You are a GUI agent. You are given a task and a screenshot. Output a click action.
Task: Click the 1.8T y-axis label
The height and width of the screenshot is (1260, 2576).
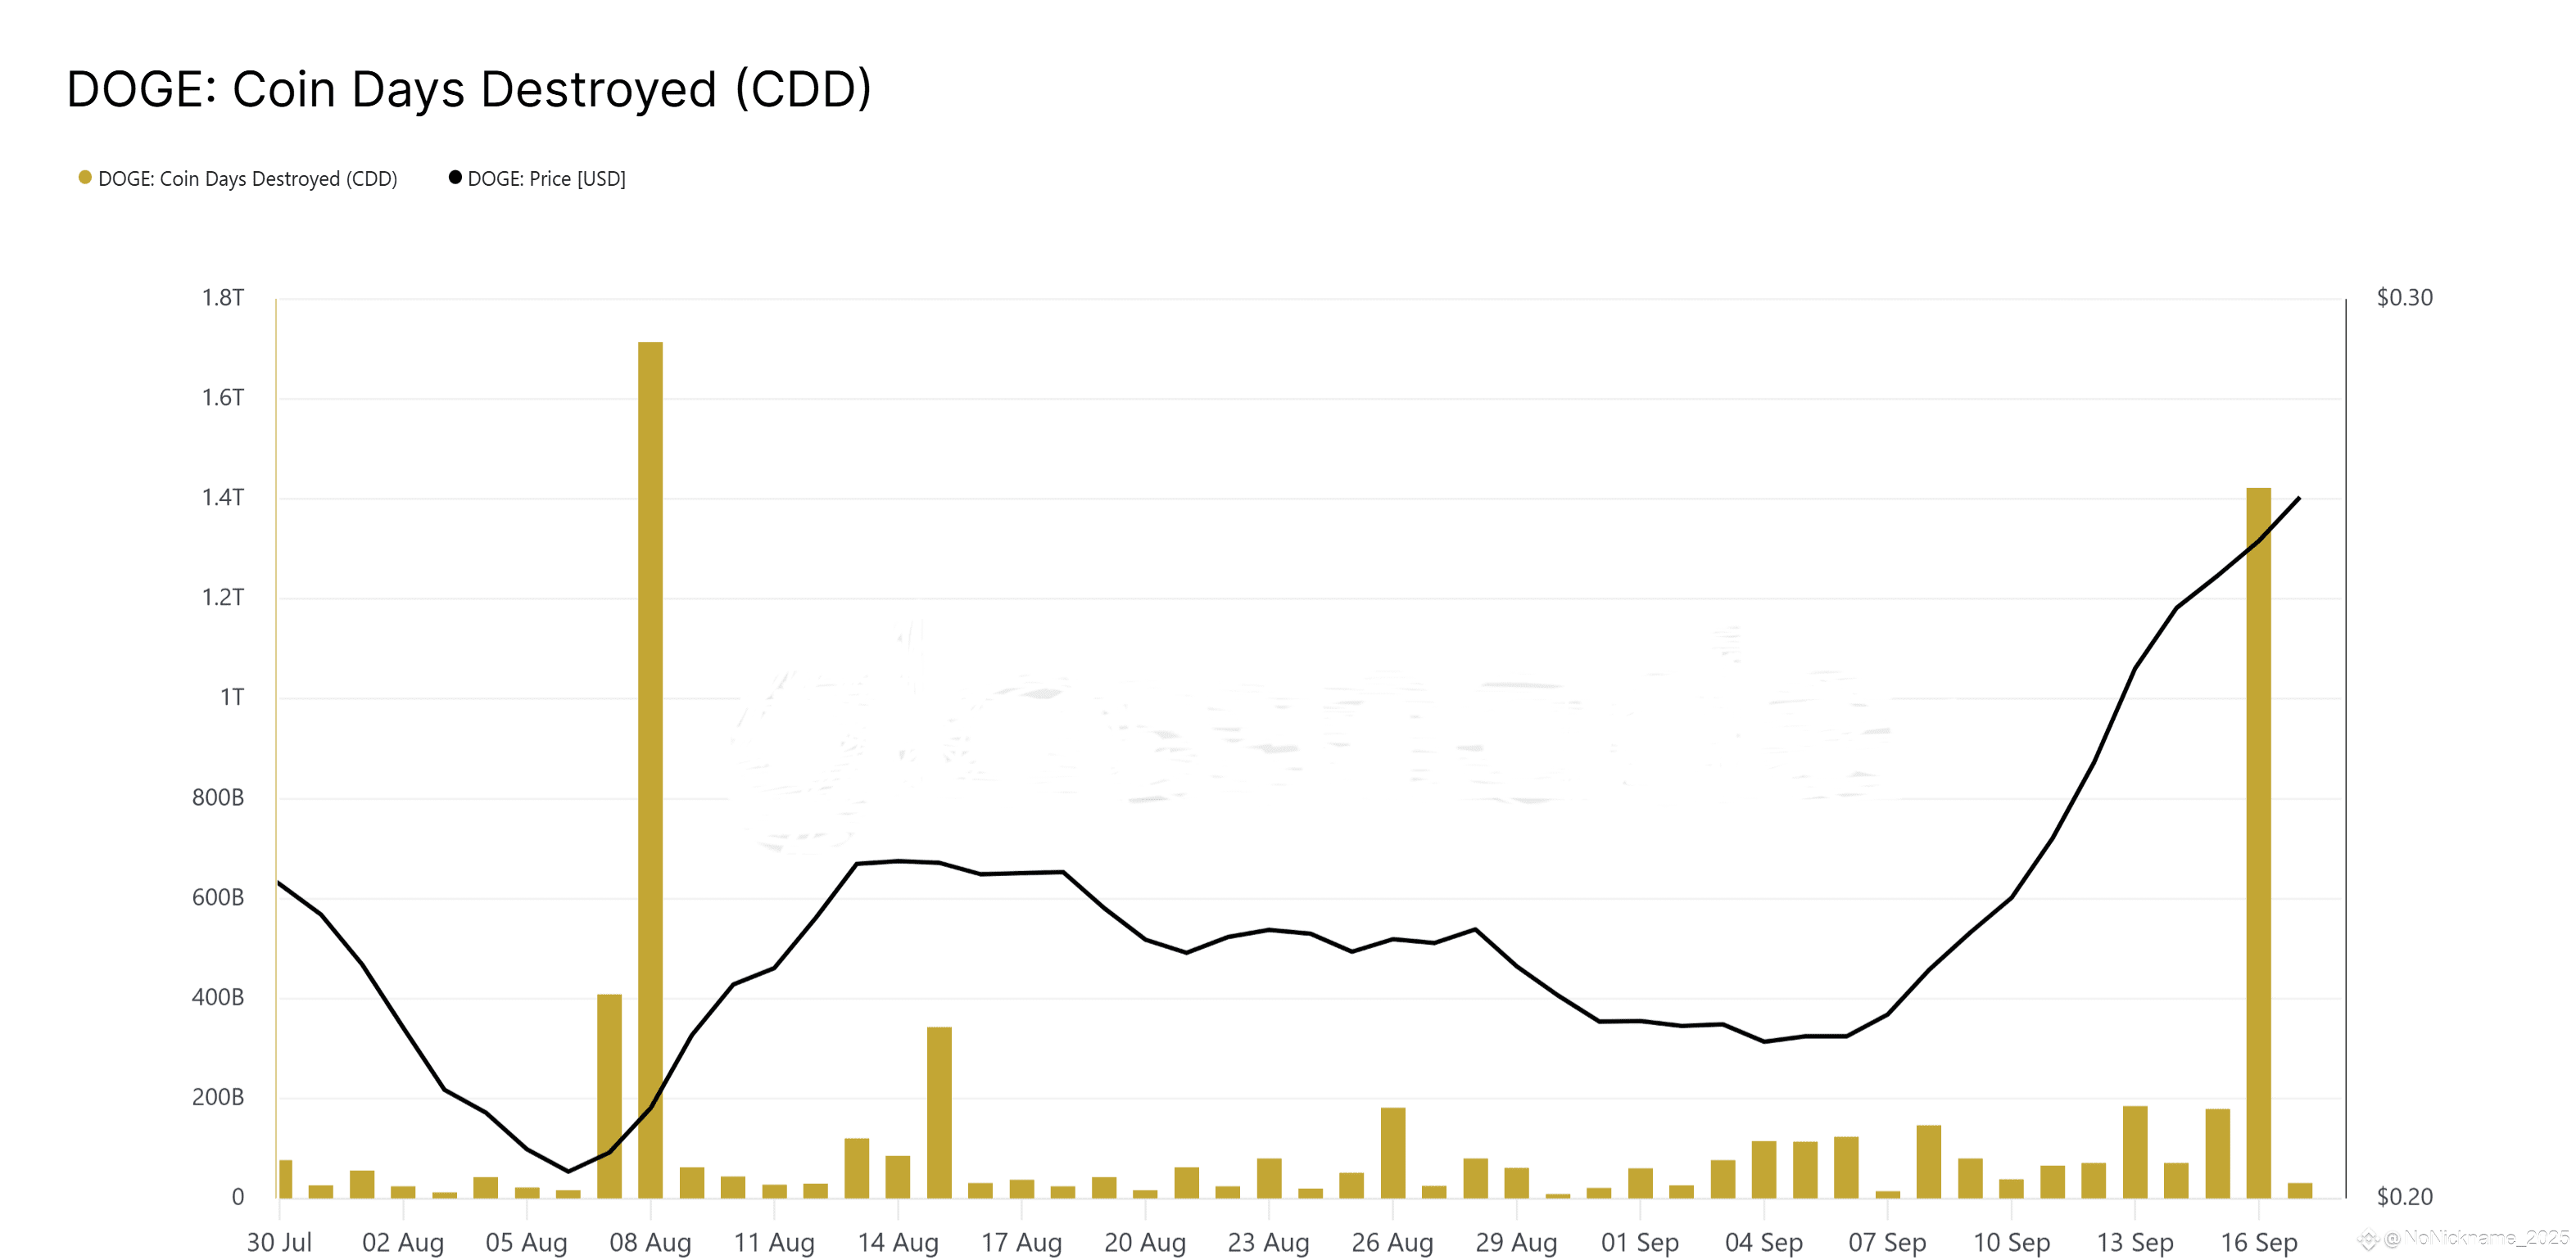click(x=223, y=298)
